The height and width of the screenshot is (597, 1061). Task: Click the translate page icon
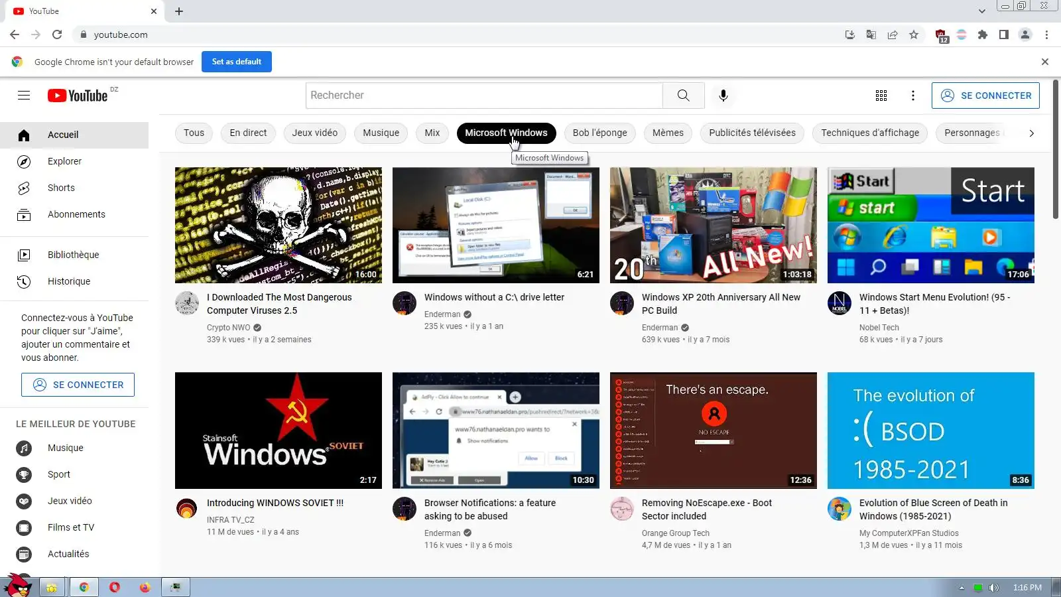tap(871, 34)
